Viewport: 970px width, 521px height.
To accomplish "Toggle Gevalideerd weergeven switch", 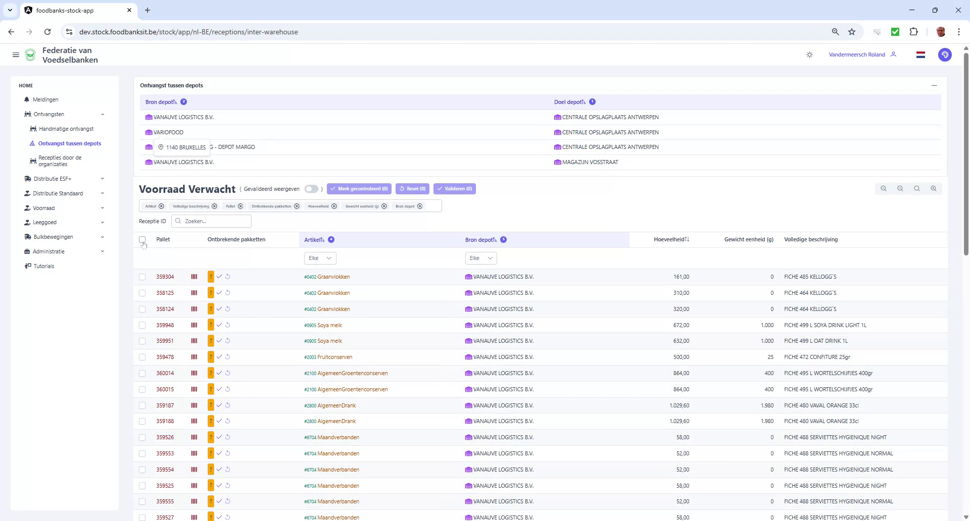I will (312, 189).
